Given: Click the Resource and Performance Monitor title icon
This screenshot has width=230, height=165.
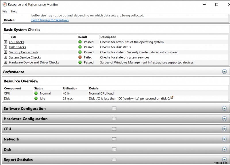Looking at the screenshot, I should tap(4, 4).
